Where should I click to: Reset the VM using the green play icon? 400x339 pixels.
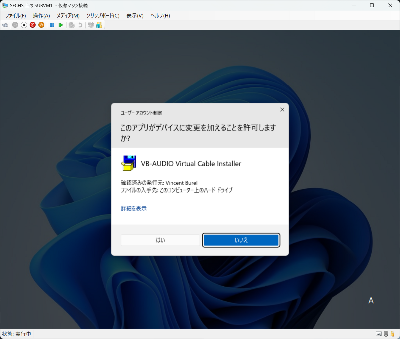(x=61, y=25)
